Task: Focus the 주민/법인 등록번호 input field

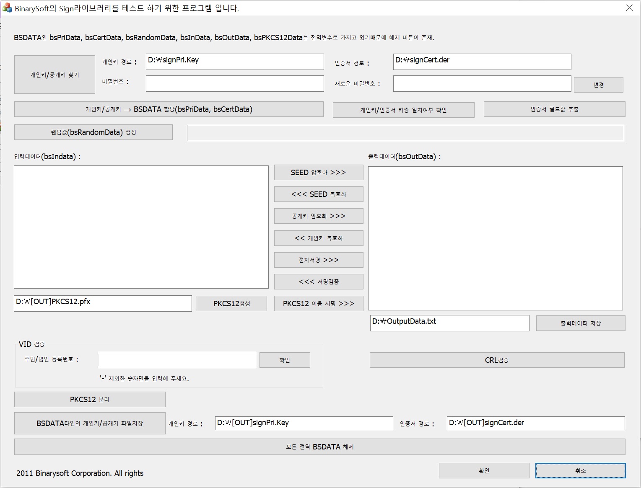Action: coord(176,360)
